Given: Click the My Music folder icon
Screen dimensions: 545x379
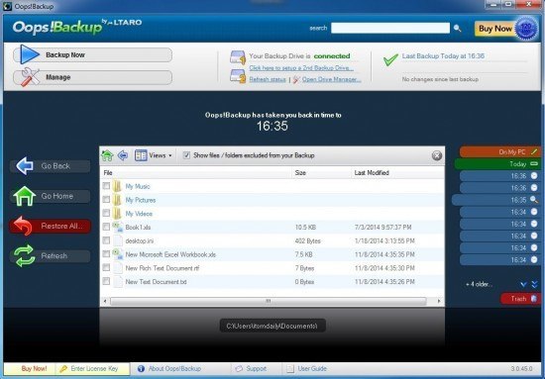Looking at the screenshot, I should [118, 186].
